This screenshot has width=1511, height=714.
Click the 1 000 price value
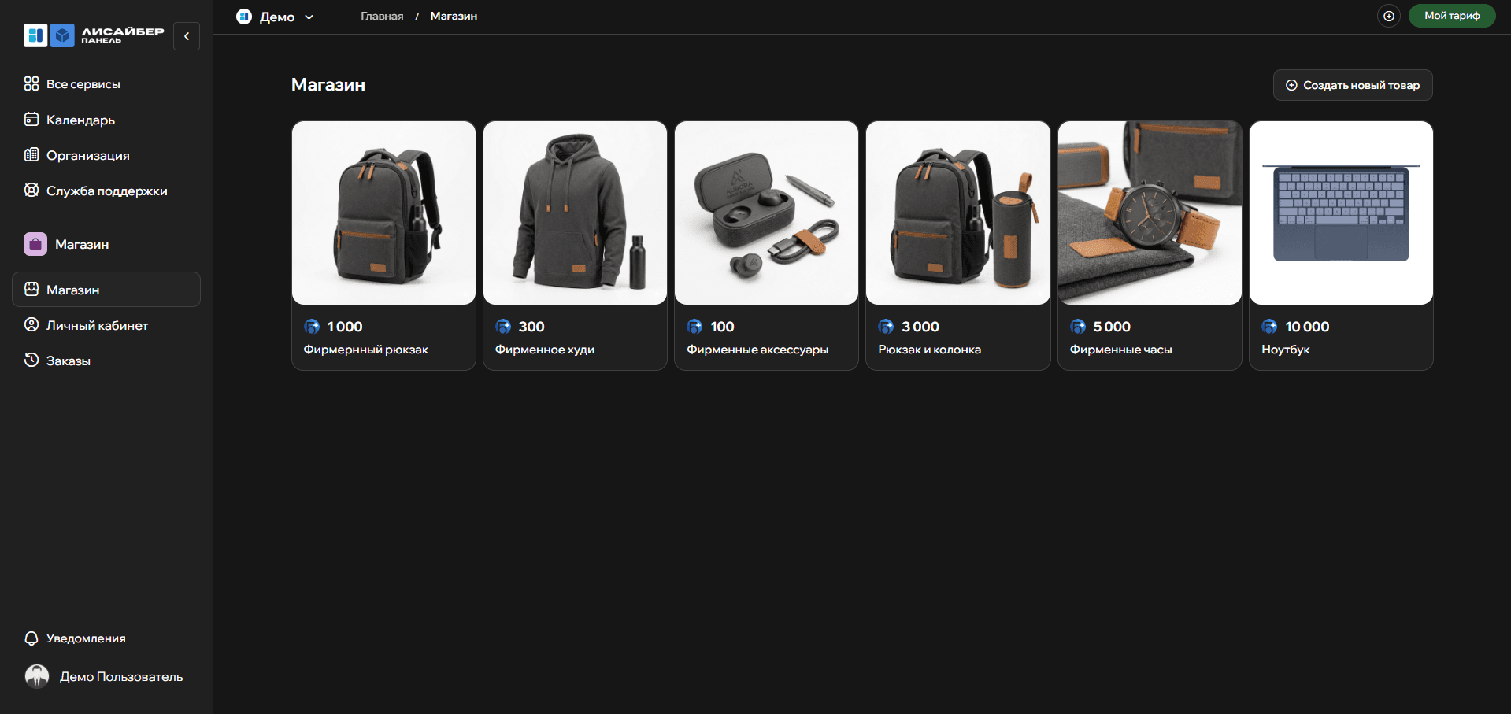point(345,327)
